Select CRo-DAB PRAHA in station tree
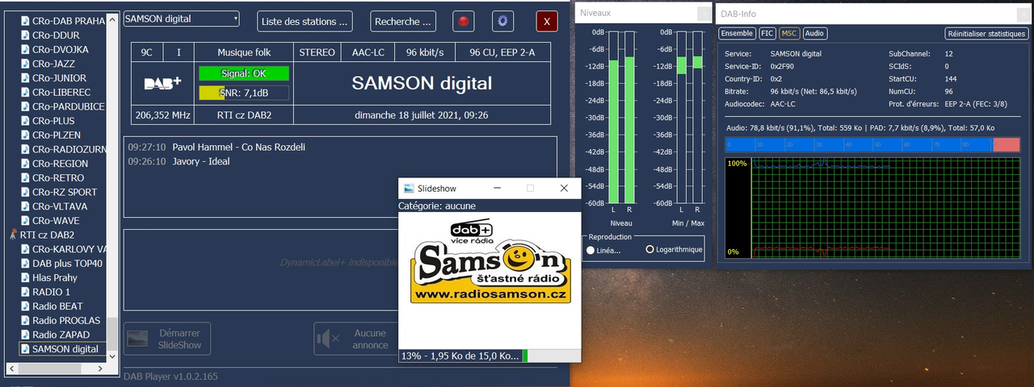The height and width of the screenshot is (387, 1034). tap(68, 21)
